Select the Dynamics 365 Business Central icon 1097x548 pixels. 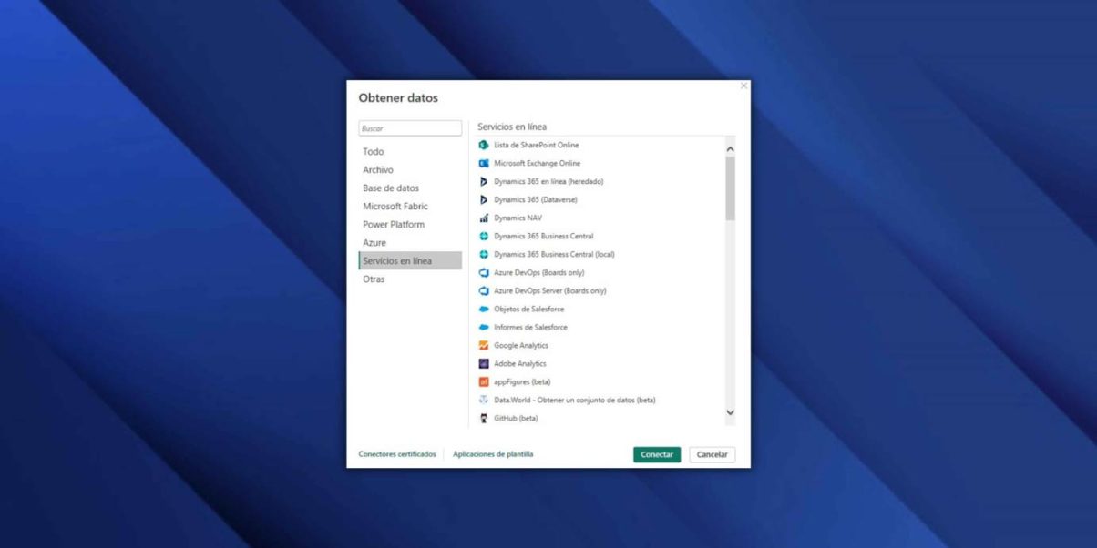pyautogui.click(x=484, y=237)
